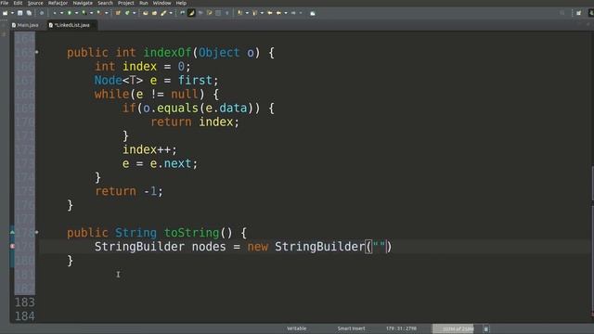594x334 pixels.
Task: Click the New Java Class icon
Action: (127, 13)
